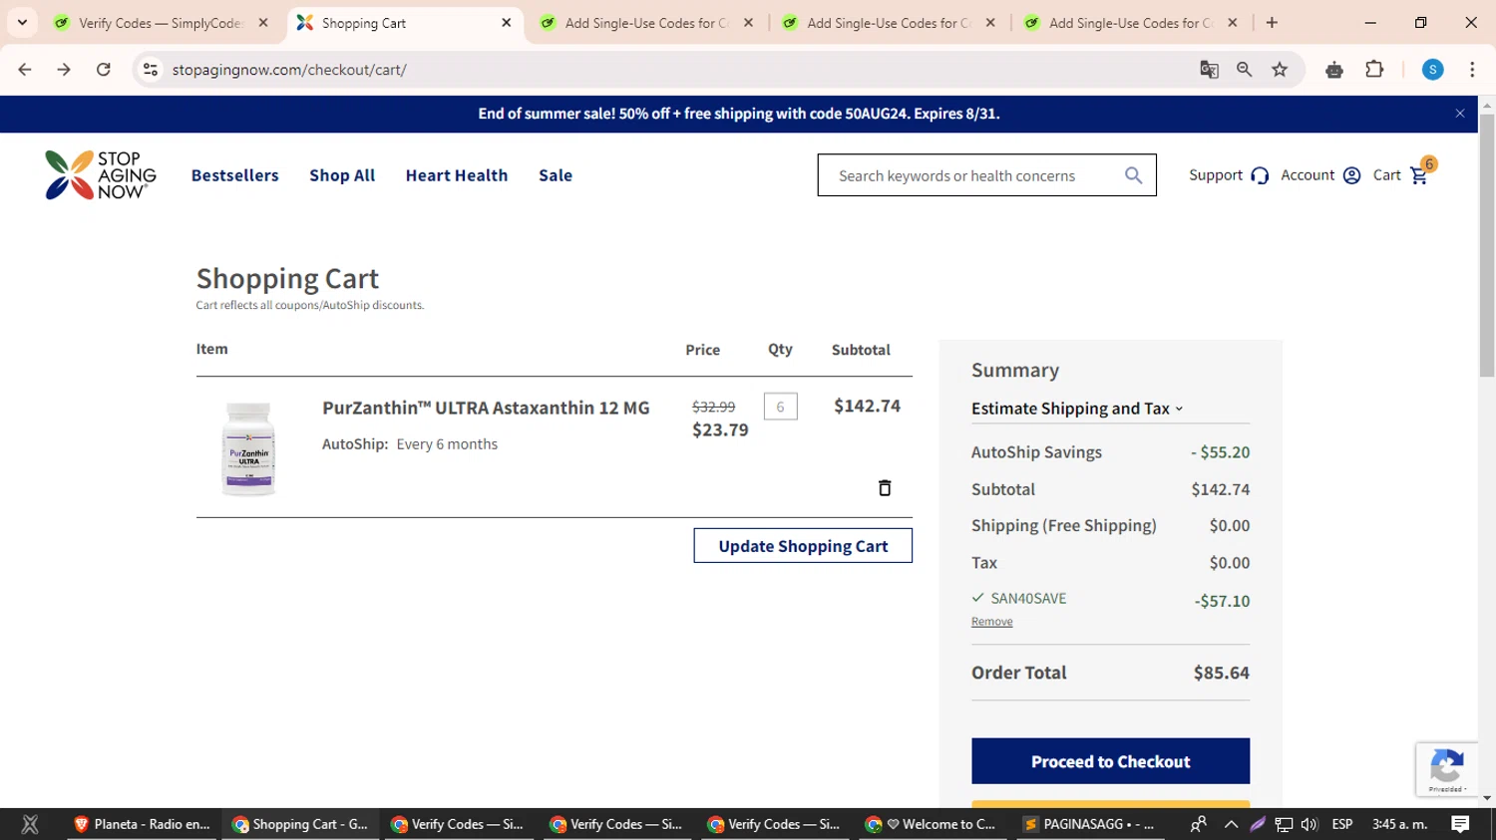
Task: Open the browser Extensions puzzle icon
Action: 1374,70
